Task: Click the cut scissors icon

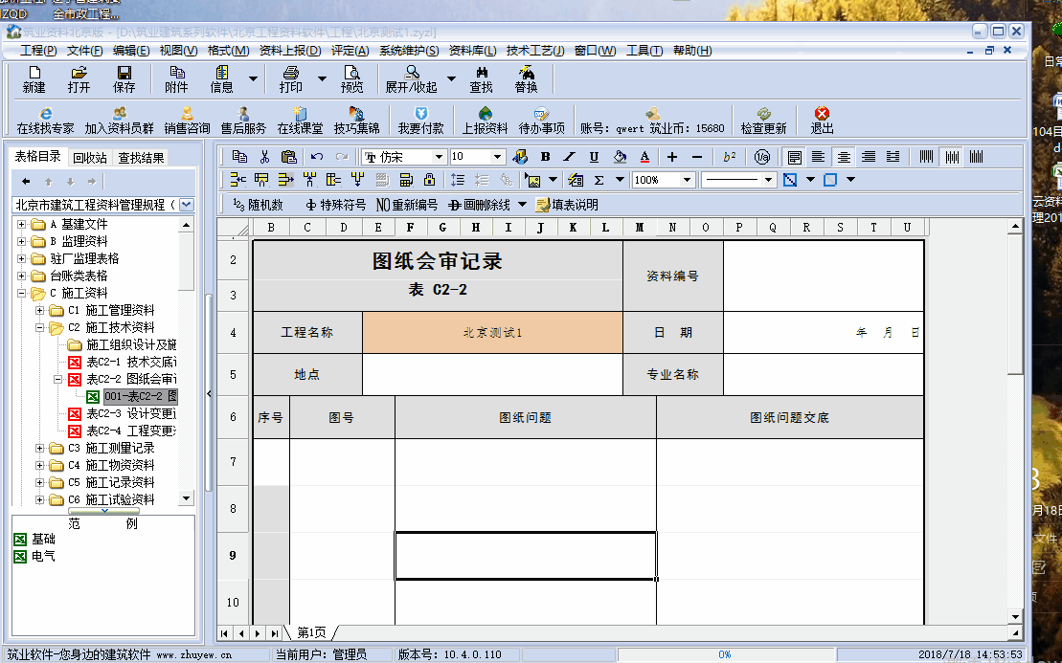Action: tap(264, 157)
